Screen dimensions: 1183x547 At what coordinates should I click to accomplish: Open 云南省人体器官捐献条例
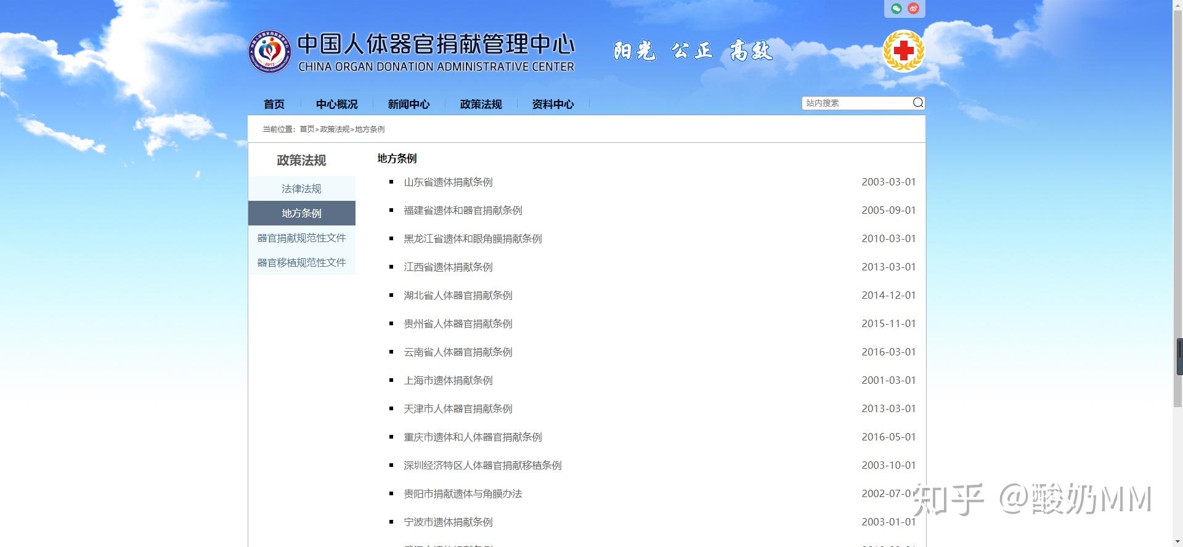coord(458,352)
